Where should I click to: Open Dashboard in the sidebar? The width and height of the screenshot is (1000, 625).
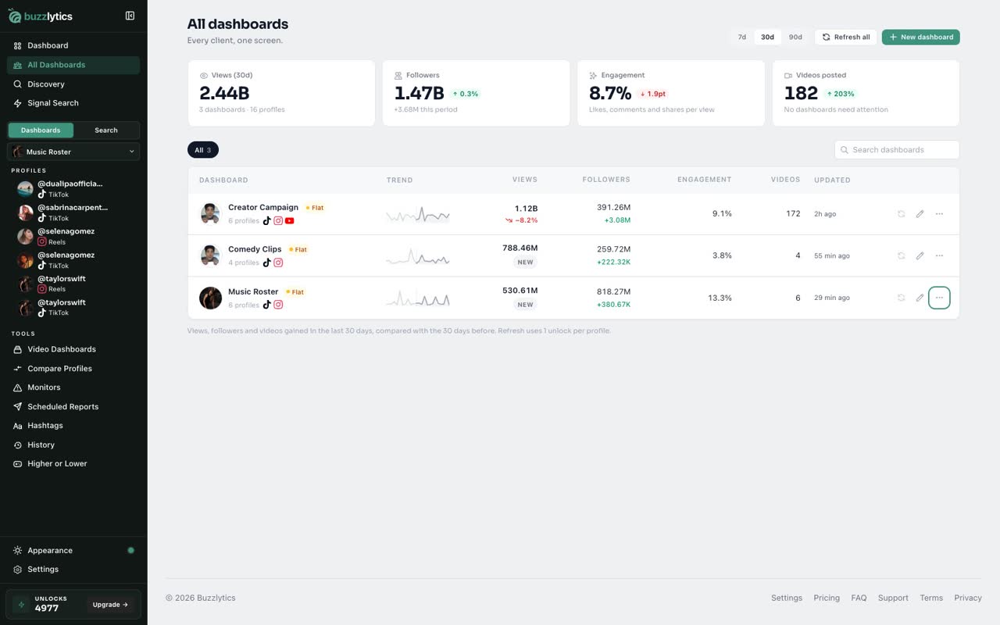click(x=73, y=45)
